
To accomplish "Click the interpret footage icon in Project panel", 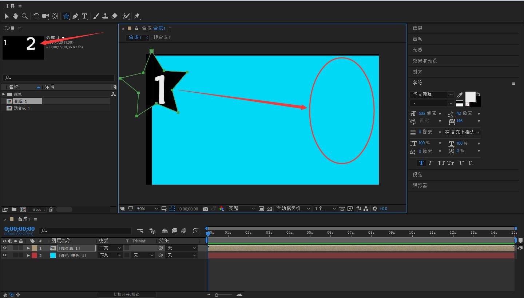I will pyautogui.click(x=5, y=209).
